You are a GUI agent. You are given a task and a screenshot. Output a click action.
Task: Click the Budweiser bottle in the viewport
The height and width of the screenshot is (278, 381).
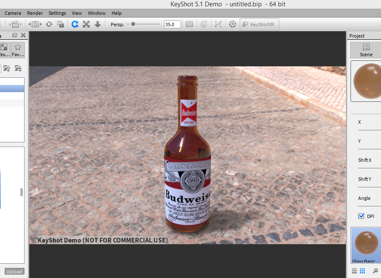tap(188, 154)
